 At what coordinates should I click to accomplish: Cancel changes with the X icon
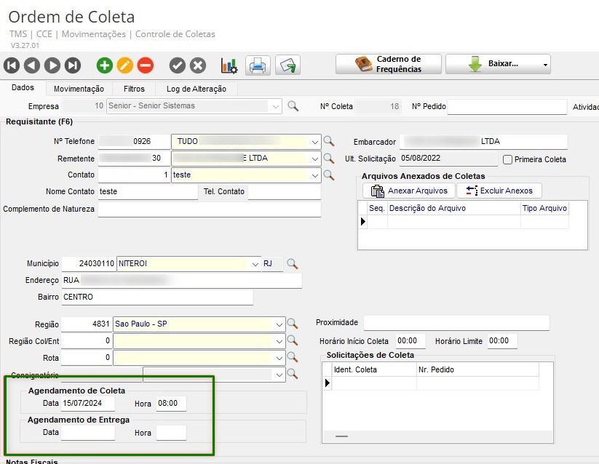198,65
